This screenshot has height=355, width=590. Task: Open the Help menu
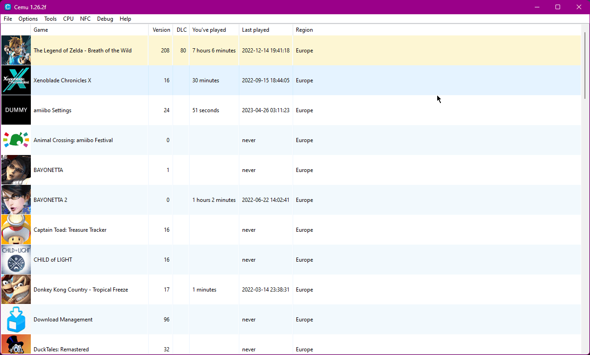pyautogui.click(x=125, y=19)
